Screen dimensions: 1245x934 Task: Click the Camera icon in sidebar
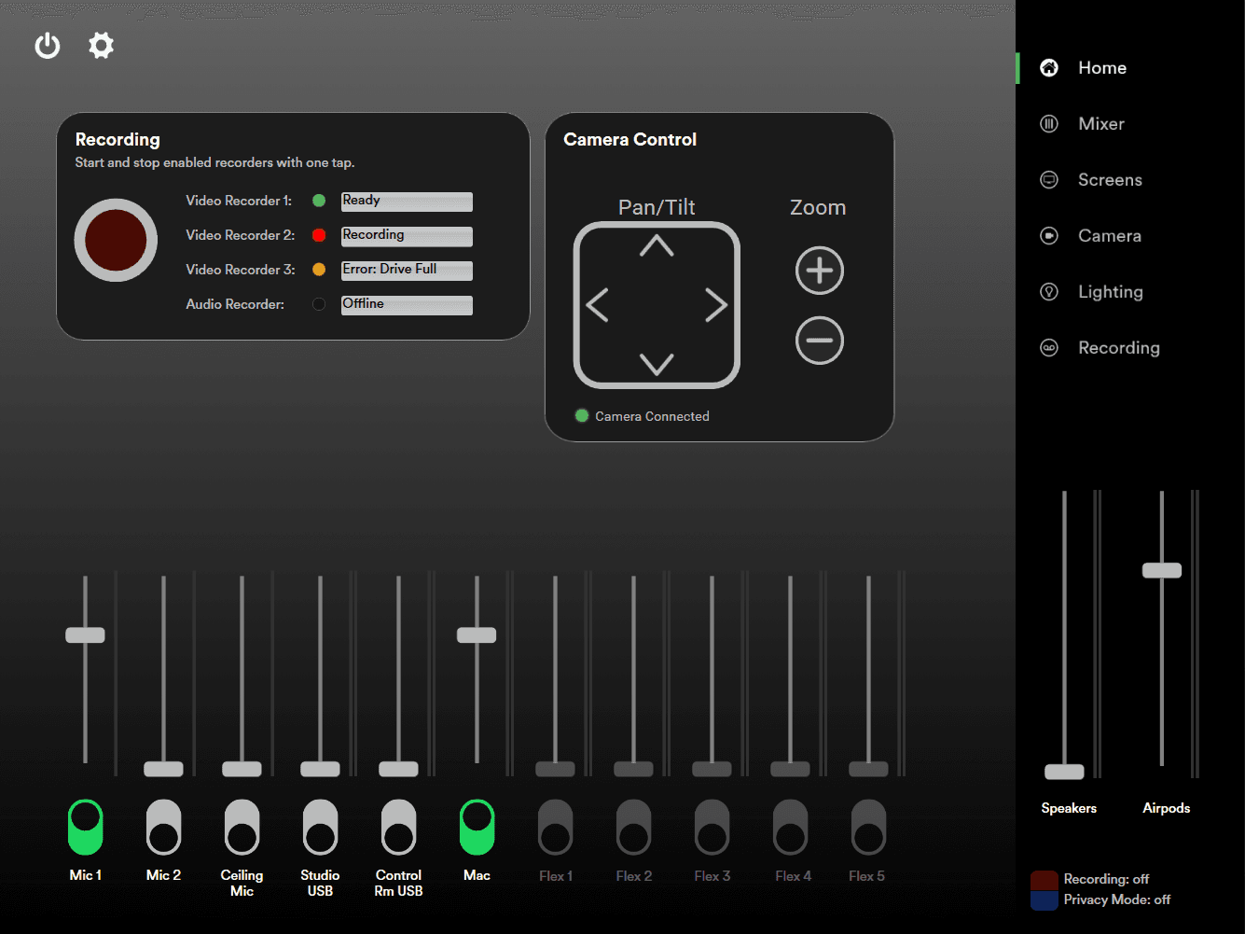click(1049, 236)
